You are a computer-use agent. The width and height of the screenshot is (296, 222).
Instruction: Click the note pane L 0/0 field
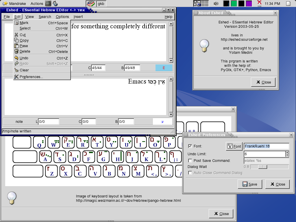[49, 122]
